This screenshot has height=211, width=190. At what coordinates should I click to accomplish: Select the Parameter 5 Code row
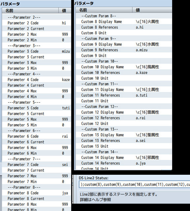point(37,108)
